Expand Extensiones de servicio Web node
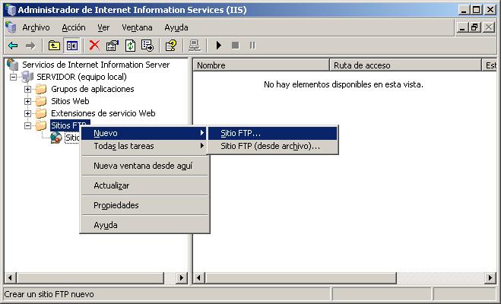The image size is (501, 304). click(x=28, y=113)
